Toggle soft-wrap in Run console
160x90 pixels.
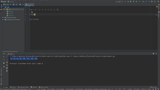point(7,62)
